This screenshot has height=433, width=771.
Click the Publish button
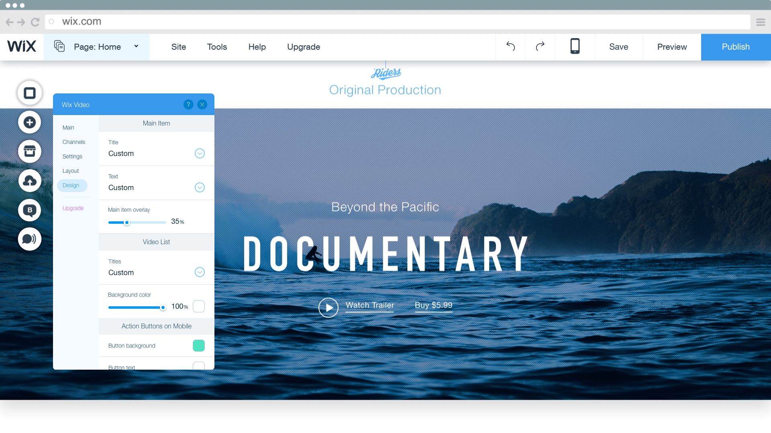click(736, 47)
